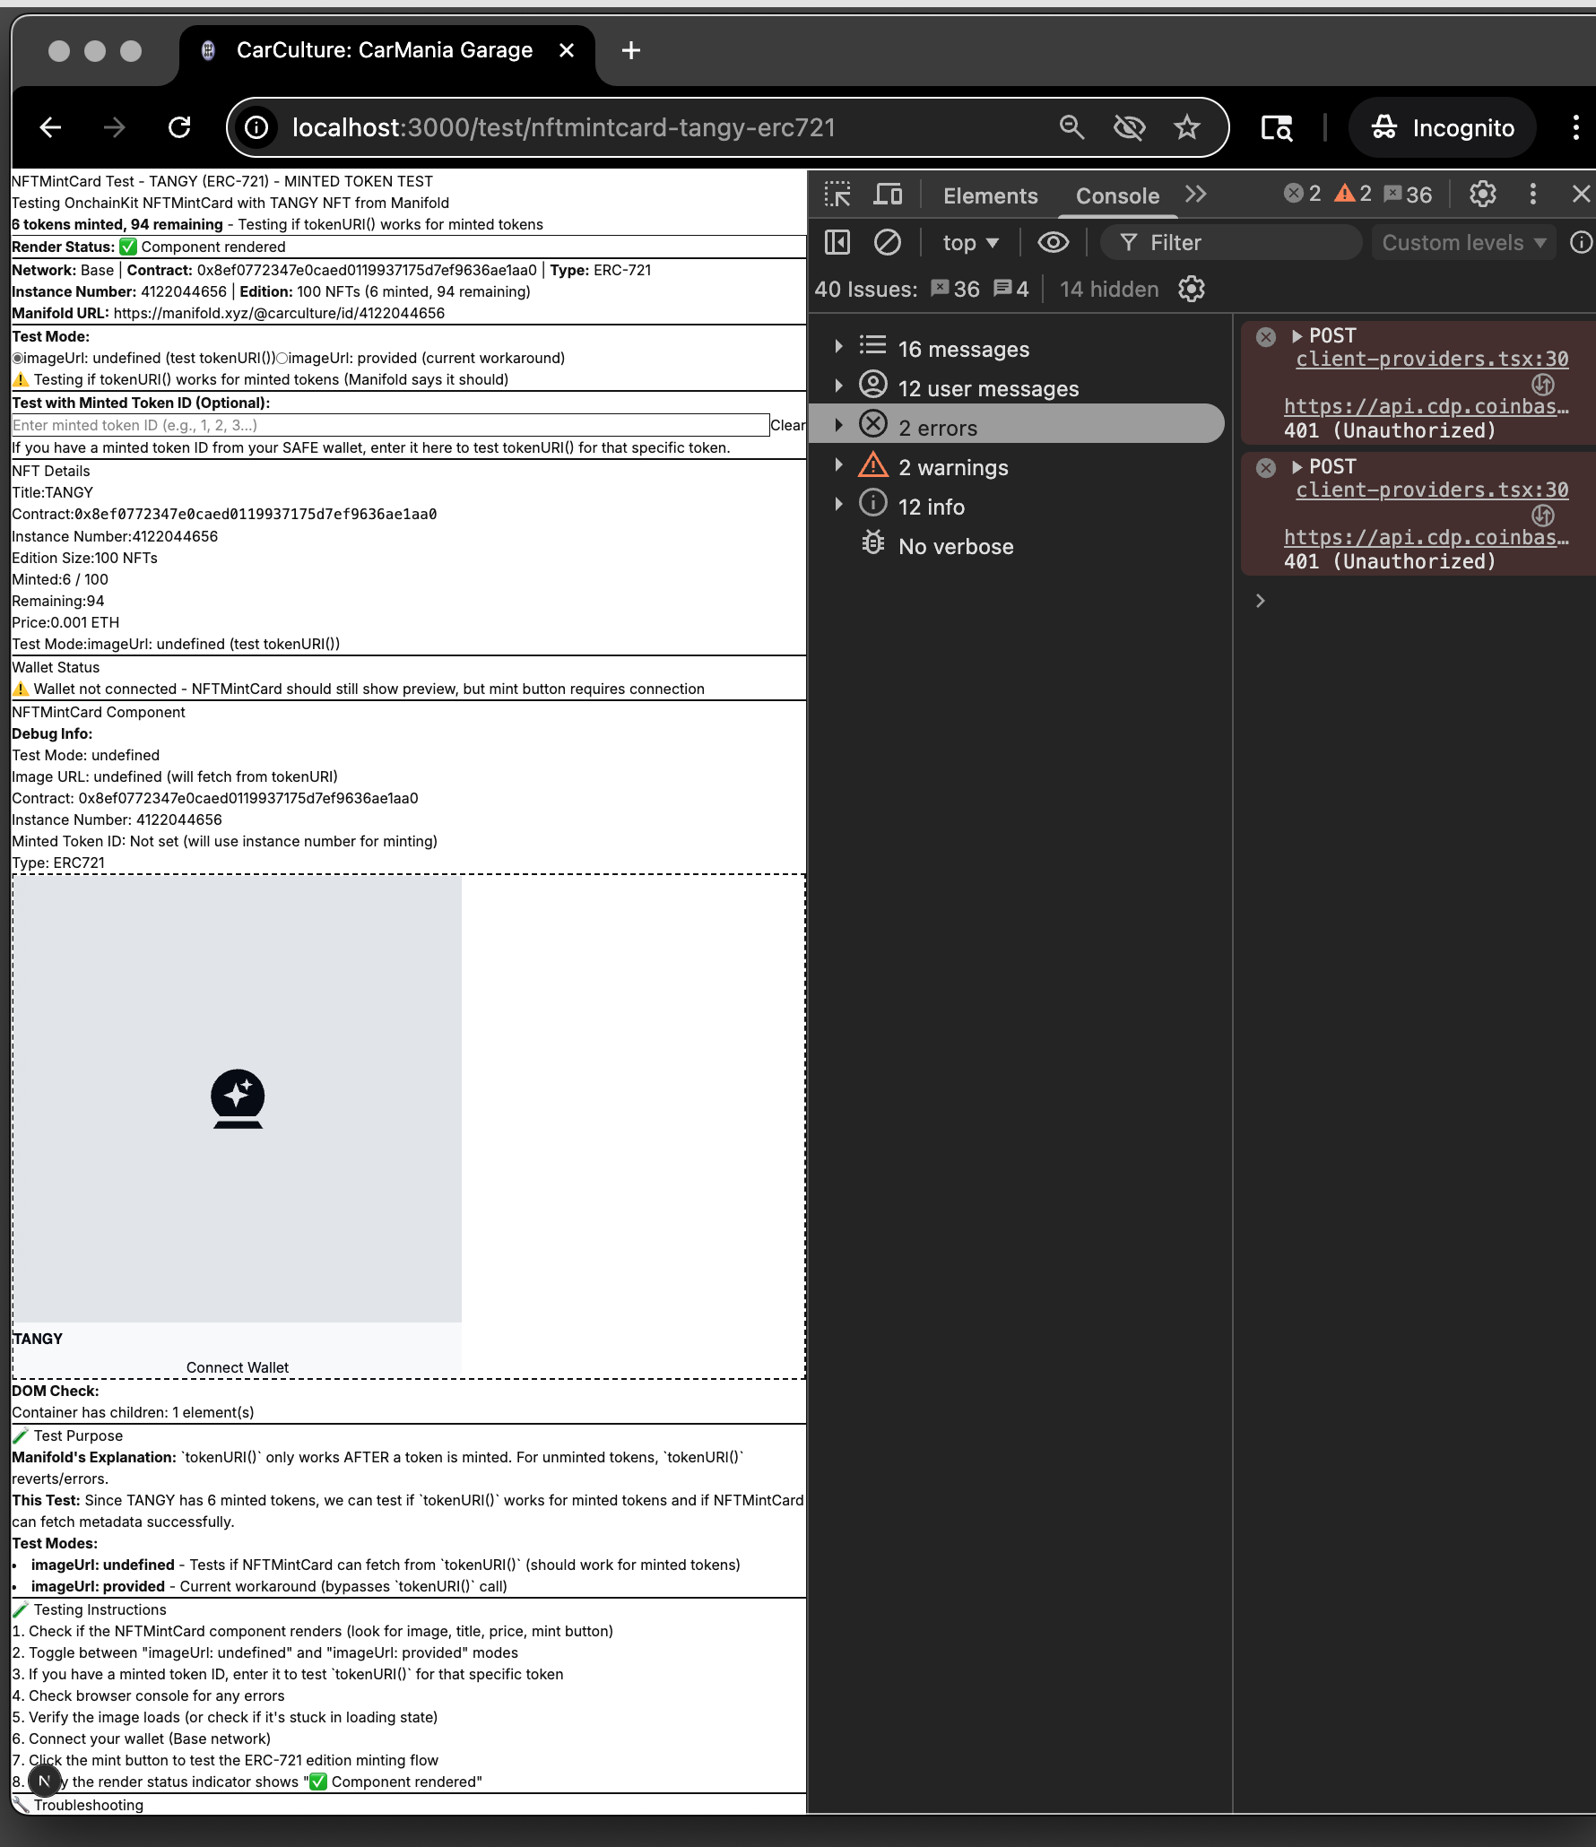Viewport: 1596px width, 1847px height.
Task: Open the Custom levels dropdown
Action: click(1463, 243)
